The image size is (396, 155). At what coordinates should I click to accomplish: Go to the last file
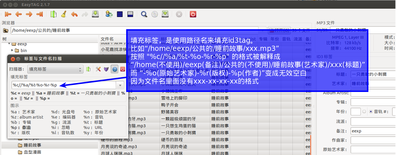(x=40, y=14)
